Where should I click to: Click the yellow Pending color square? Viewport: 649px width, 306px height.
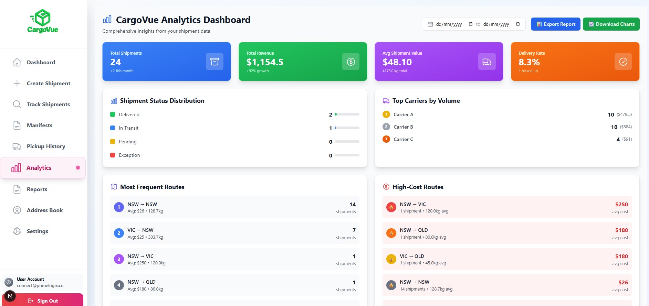(113, 142)
